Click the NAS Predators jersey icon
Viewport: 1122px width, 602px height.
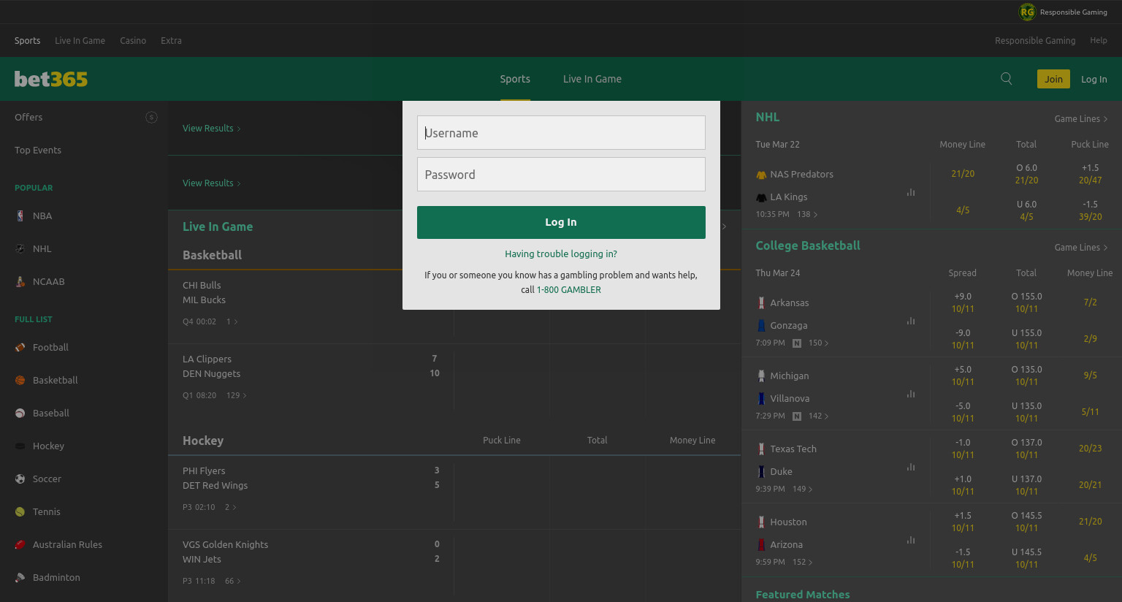761,175
